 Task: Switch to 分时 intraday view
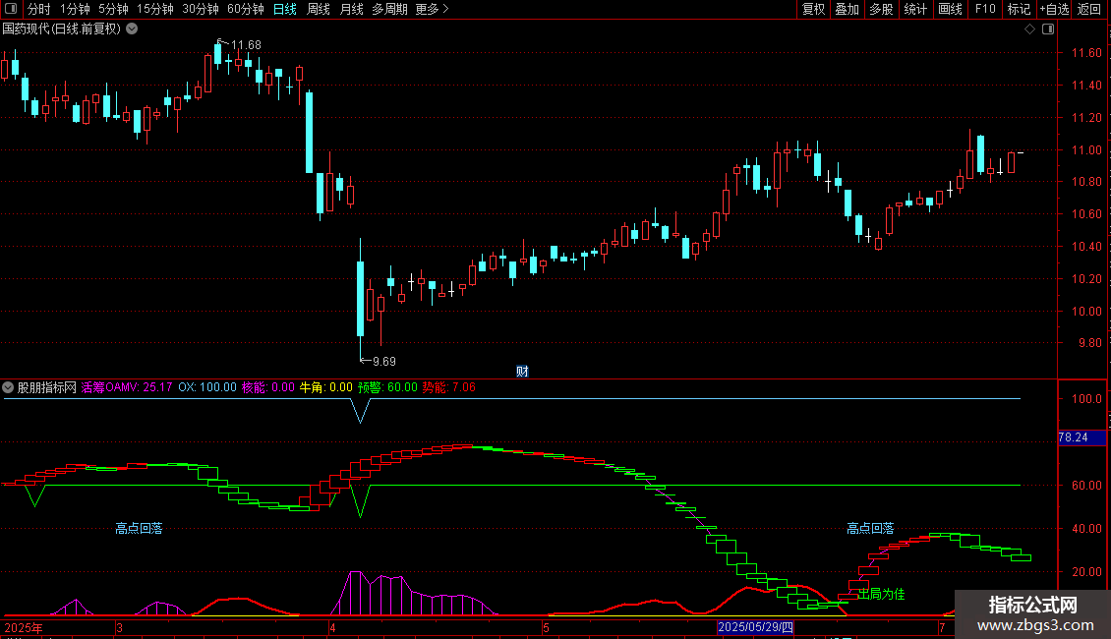click(x=39, y=9)
